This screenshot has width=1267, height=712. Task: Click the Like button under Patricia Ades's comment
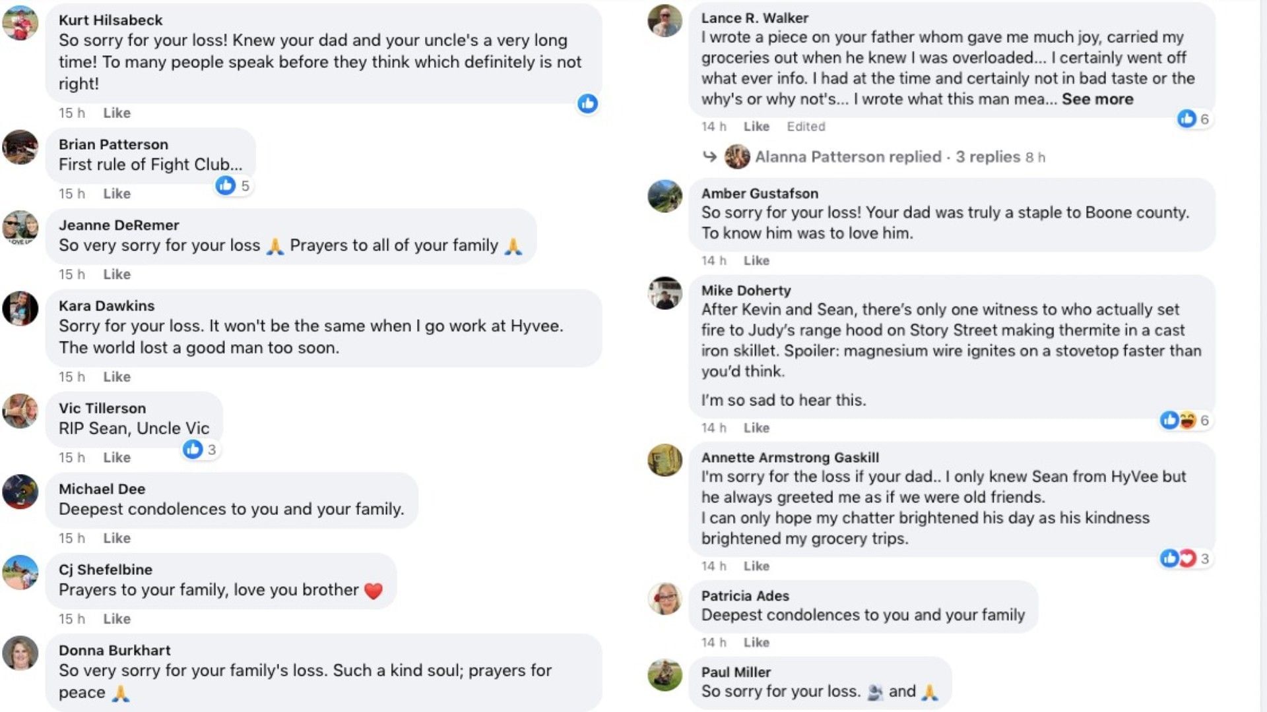pyautogui.click(x=756, y=642)
